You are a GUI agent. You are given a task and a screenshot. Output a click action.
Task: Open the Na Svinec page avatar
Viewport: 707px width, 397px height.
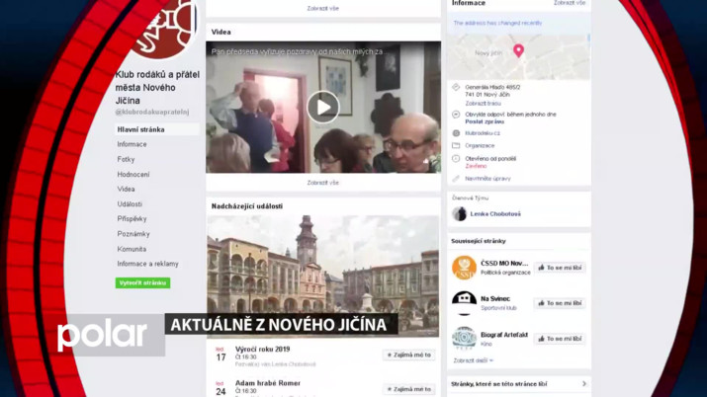pos(465,302)
